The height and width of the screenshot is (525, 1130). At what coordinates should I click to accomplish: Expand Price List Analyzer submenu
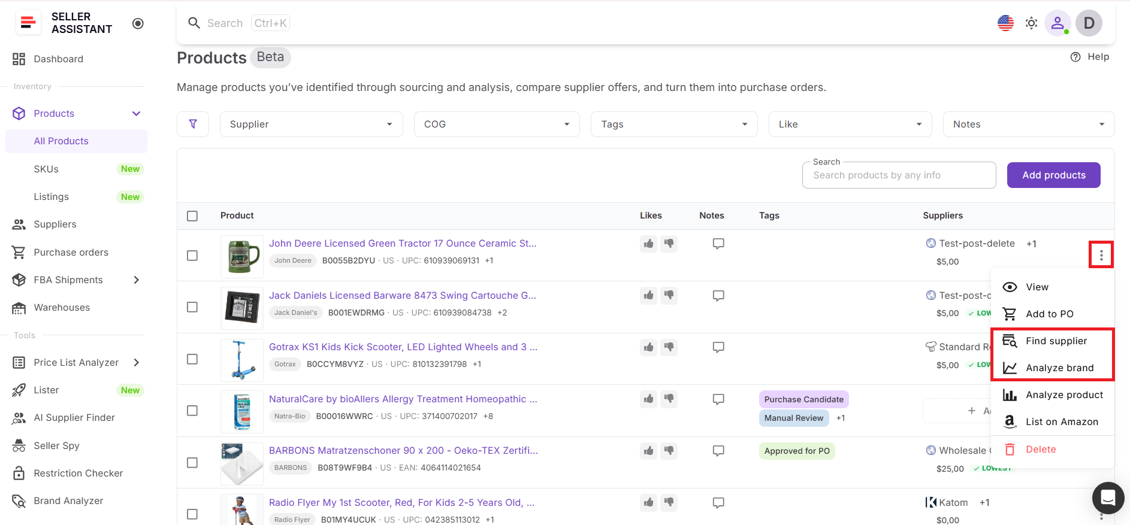[137, 363]
